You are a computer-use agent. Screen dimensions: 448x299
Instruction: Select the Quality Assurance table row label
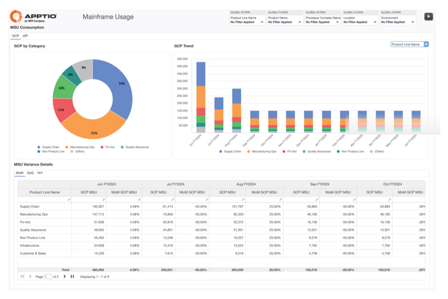(33, 230)
